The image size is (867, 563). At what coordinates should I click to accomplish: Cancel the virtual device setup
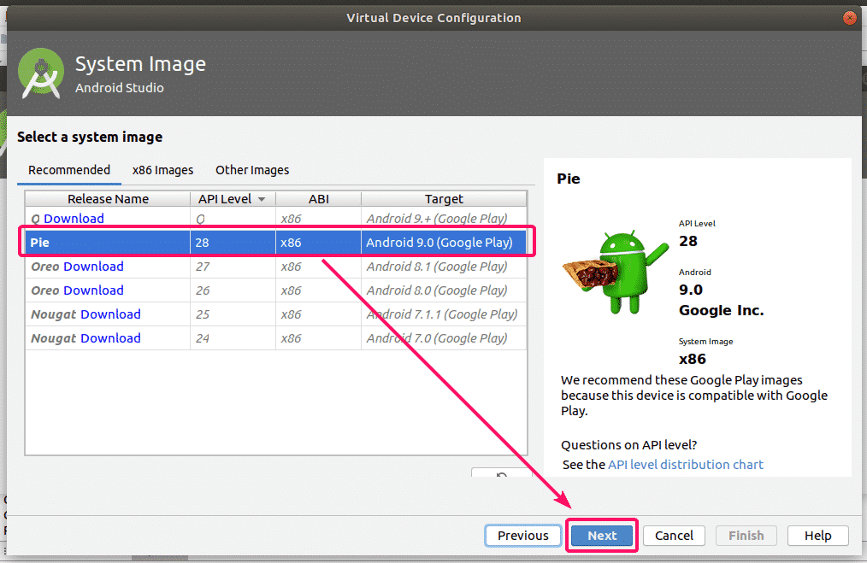tap(674, 536)
